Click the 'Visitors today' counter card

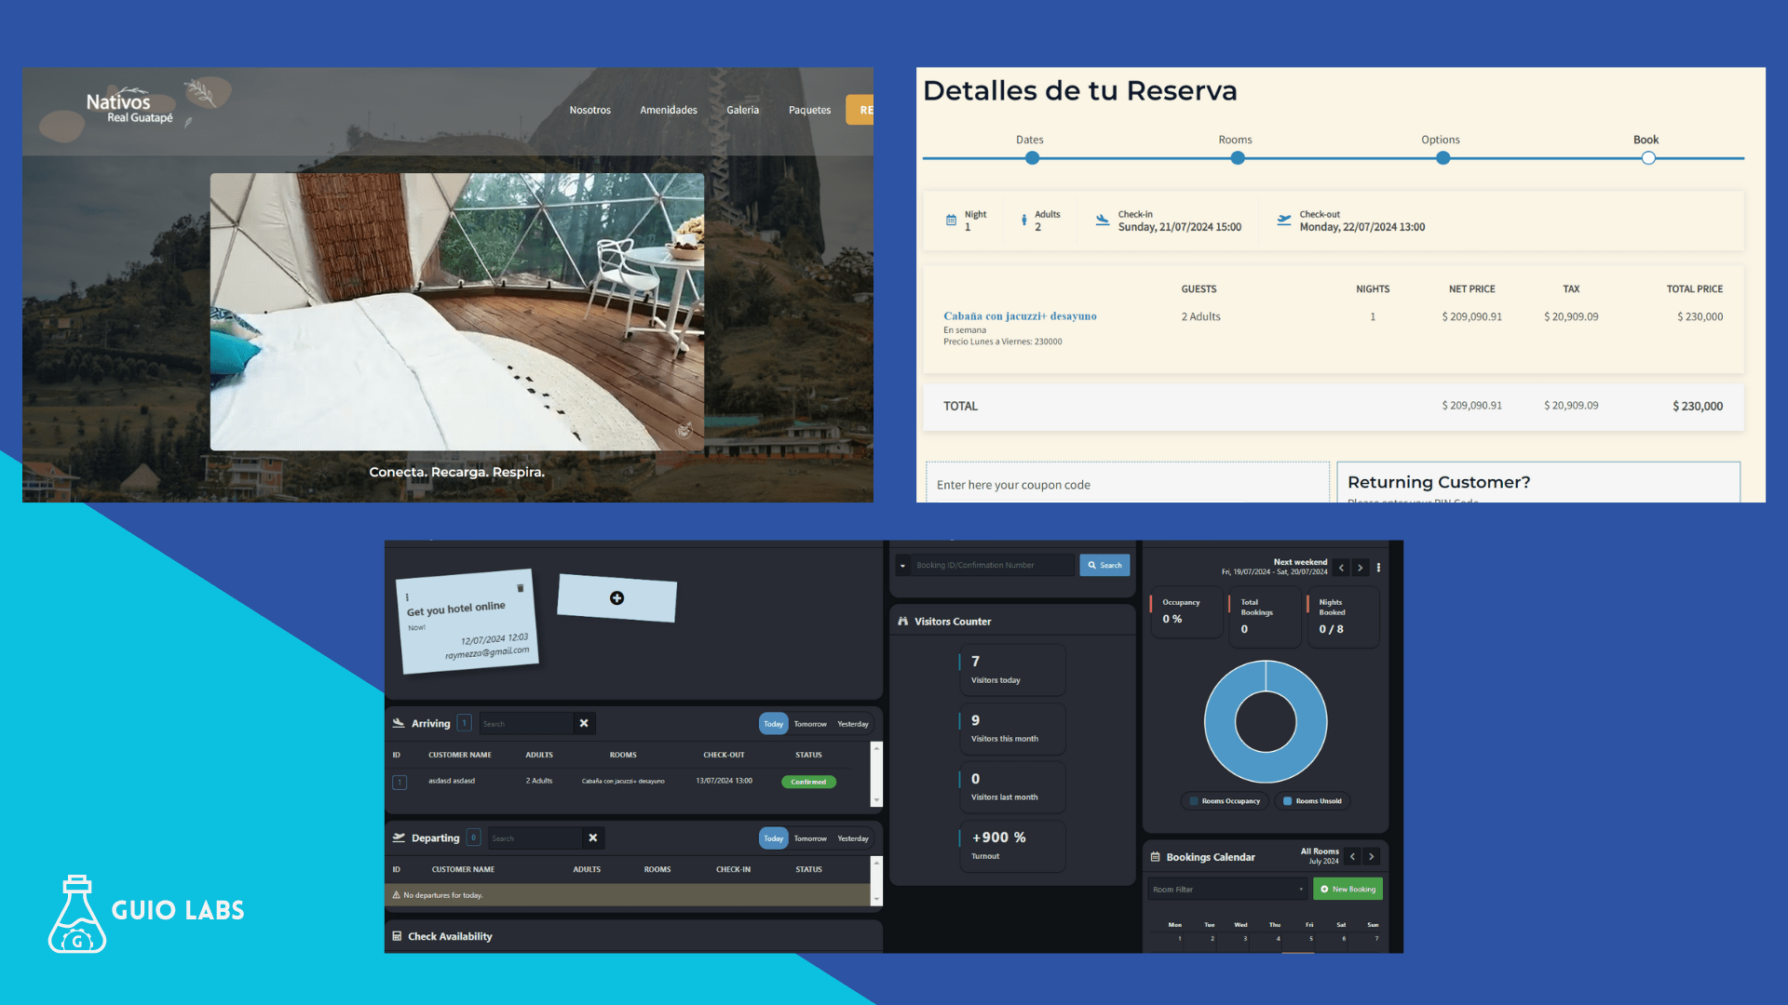pos(1012,670)
